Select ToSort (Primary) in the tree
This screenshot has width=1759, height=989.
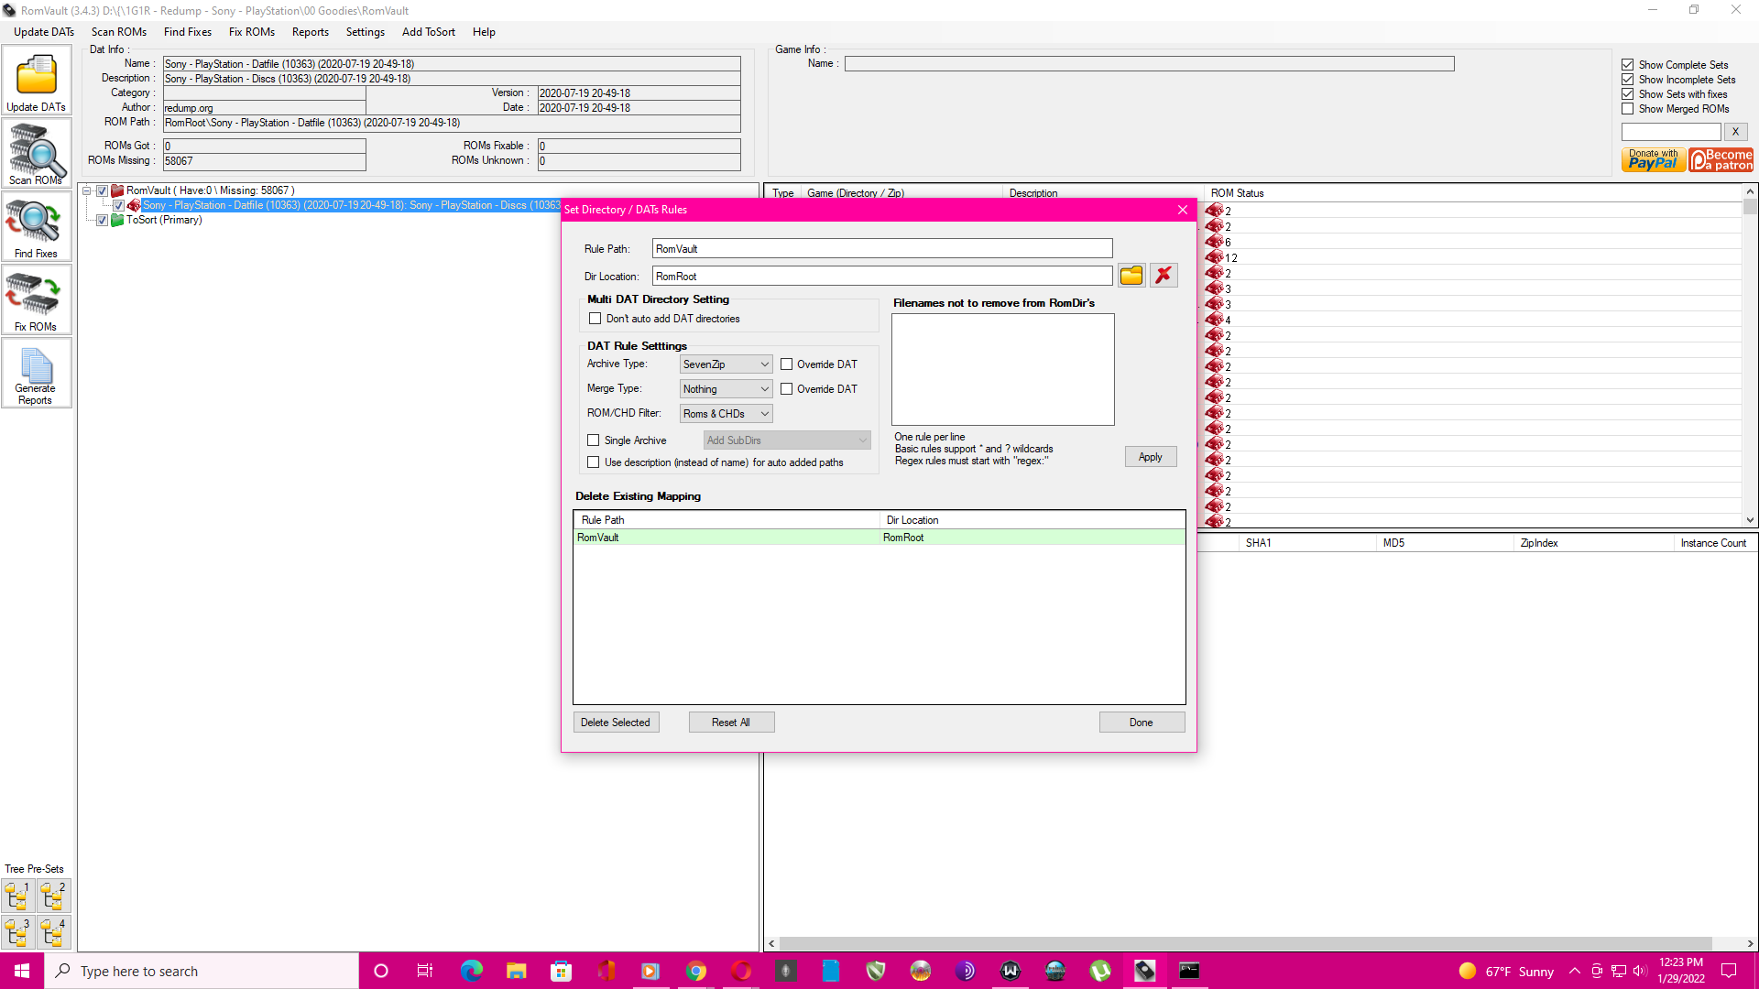[x=164, y=220]
